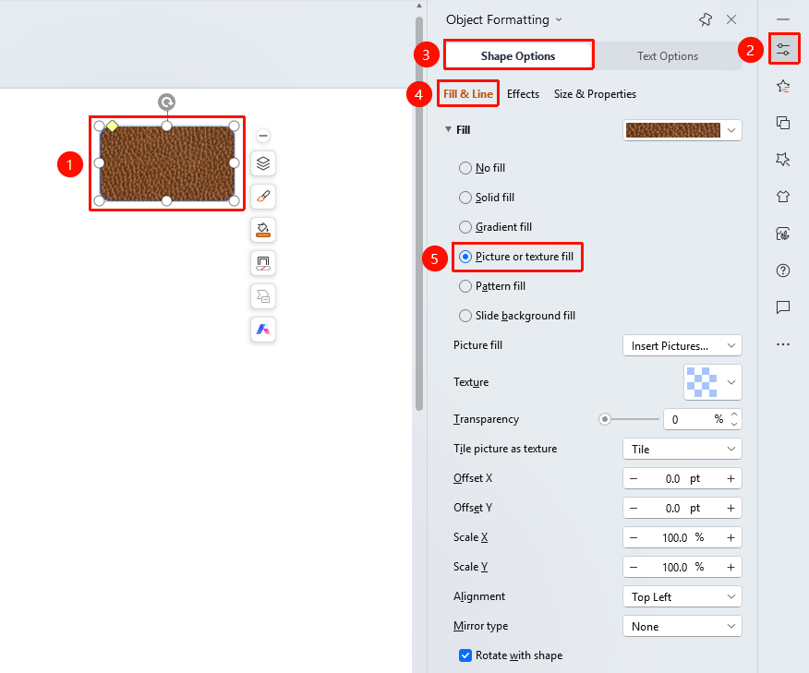
Task: Open the Alignment dropdown showing Top Left
Action: (x=682, y=596)
